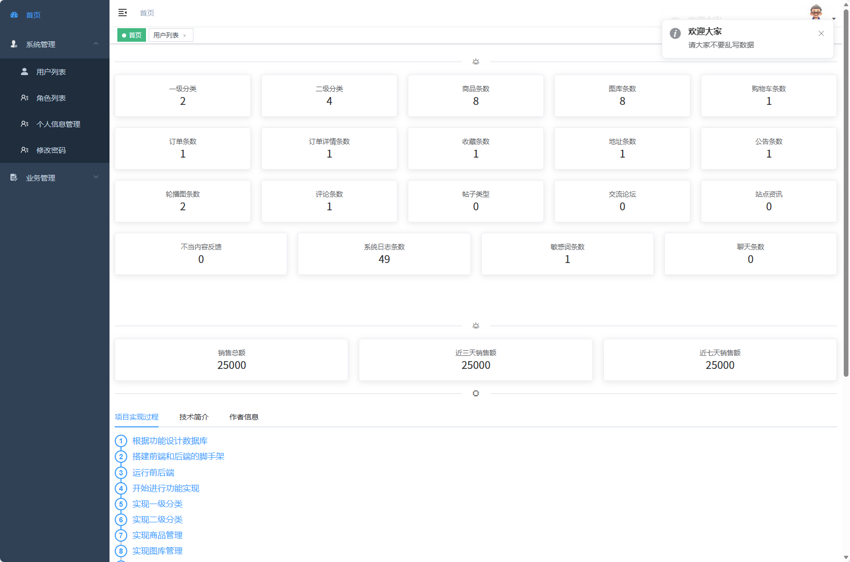850x562 pixels.
Task: Click the 角色列表 icon in sidebar
Action: click(25, 98)
